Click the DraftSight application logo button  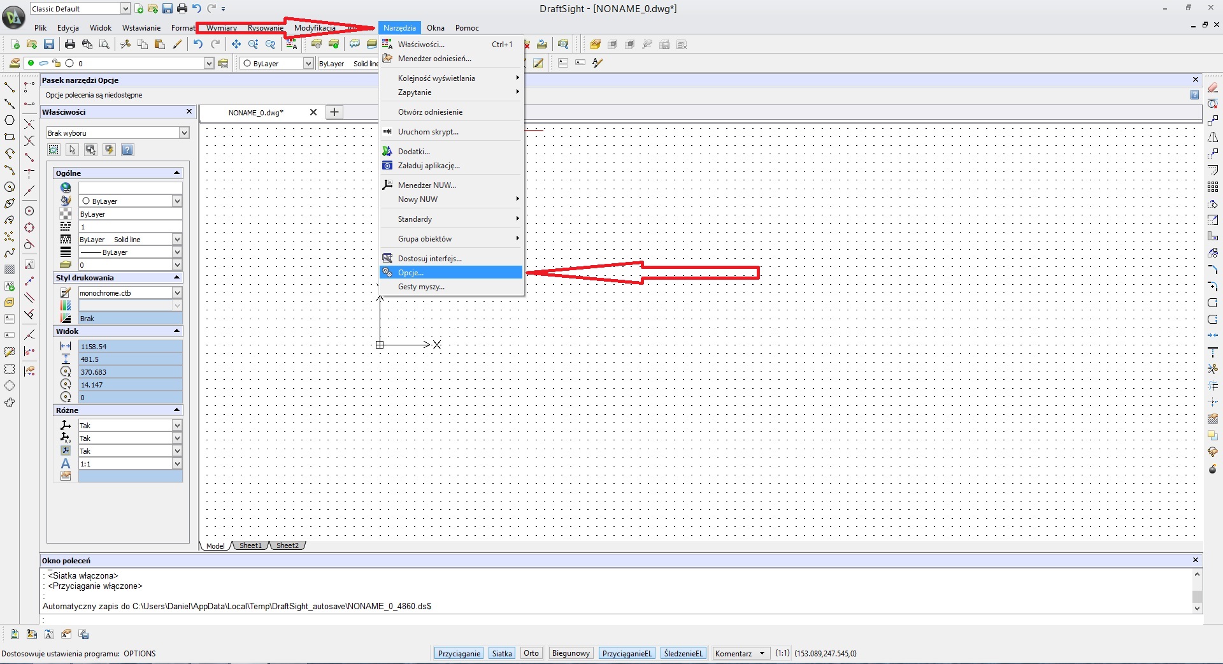[x=13, y=17]
